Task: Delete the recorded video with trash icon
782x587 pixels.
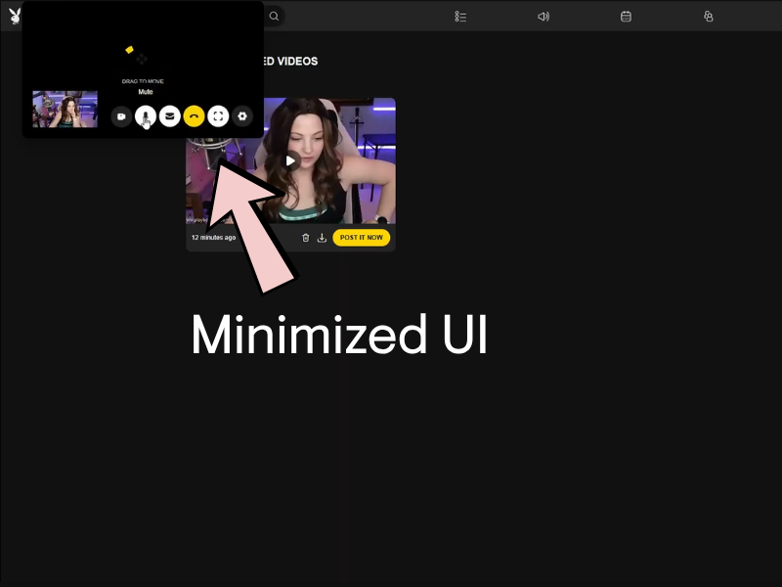Action: click(306, 238)
